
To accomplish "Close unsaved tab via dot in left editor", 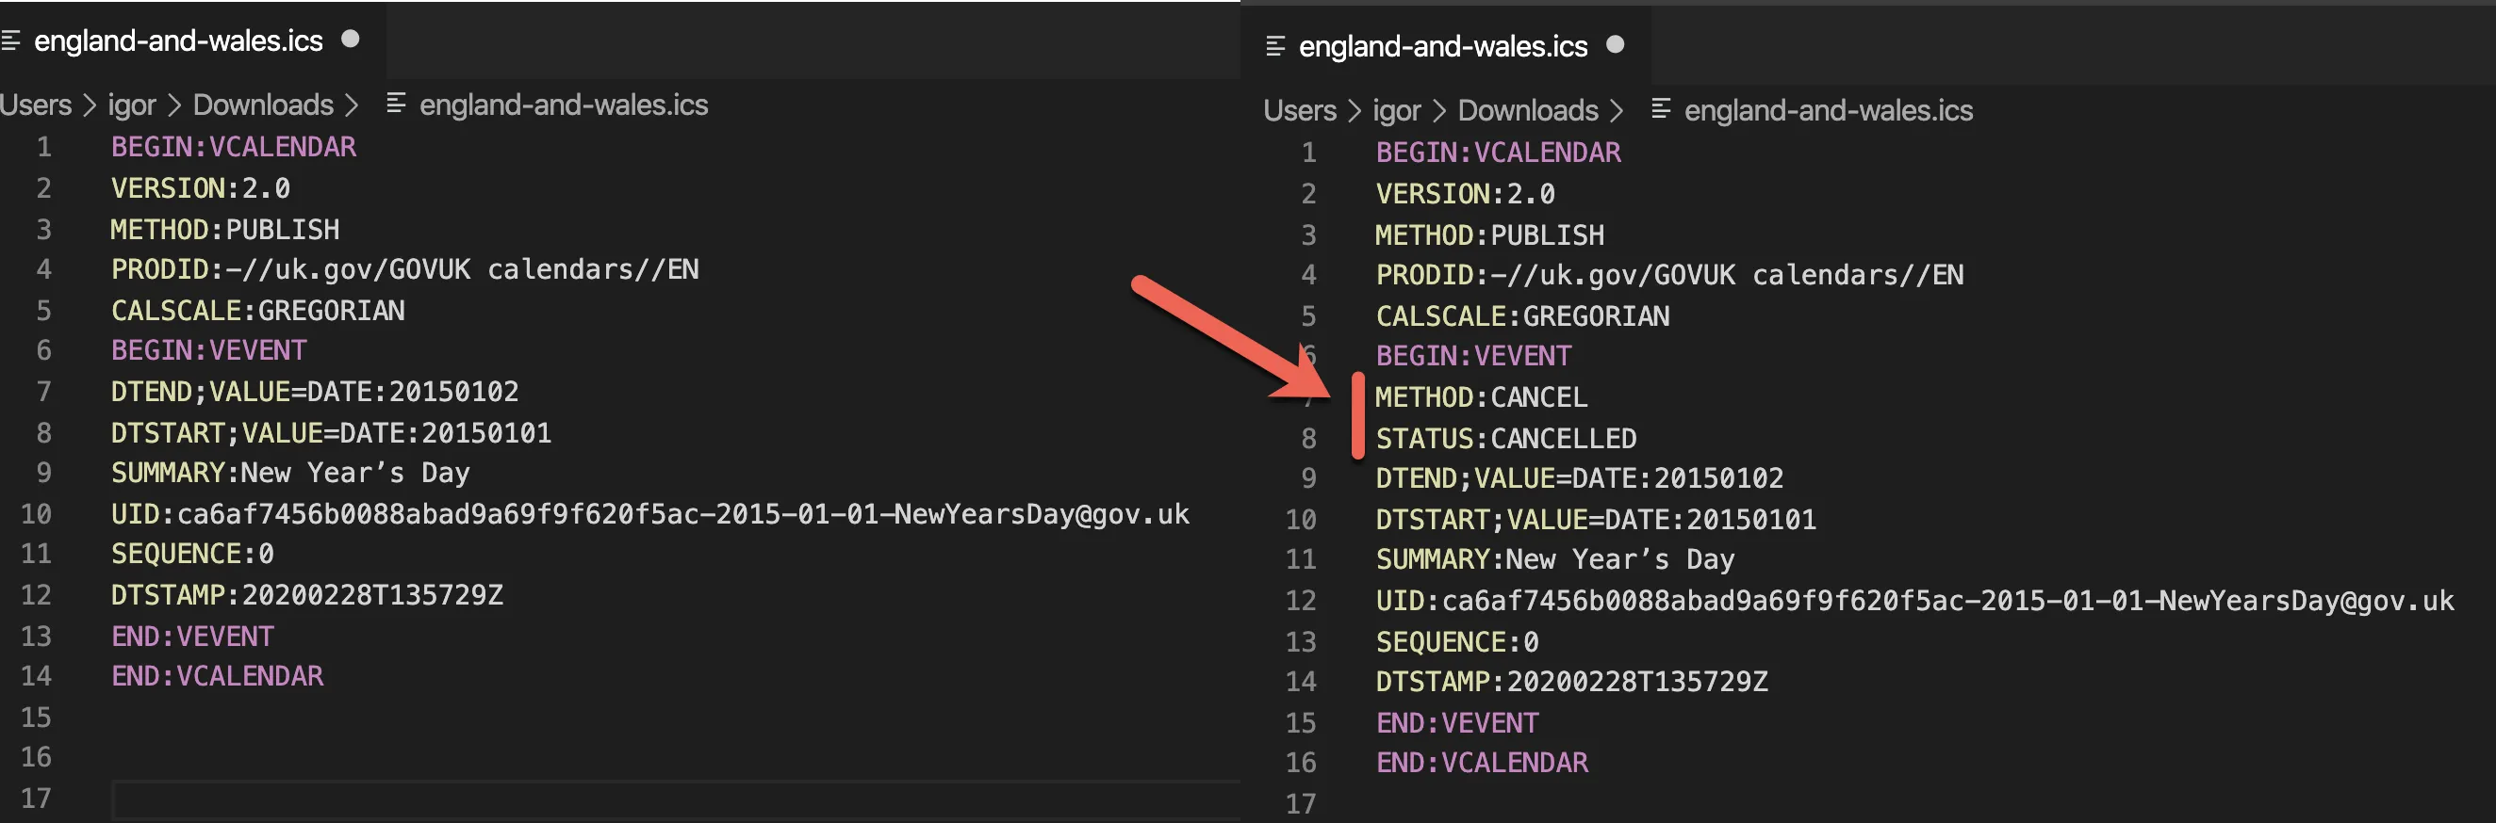I will pos(351,39).
